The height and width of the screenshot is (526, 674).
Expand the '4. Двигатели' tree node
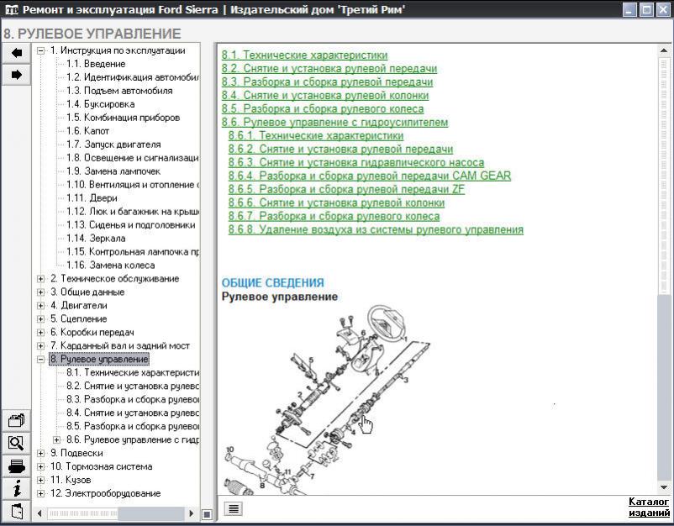point(41,306)
